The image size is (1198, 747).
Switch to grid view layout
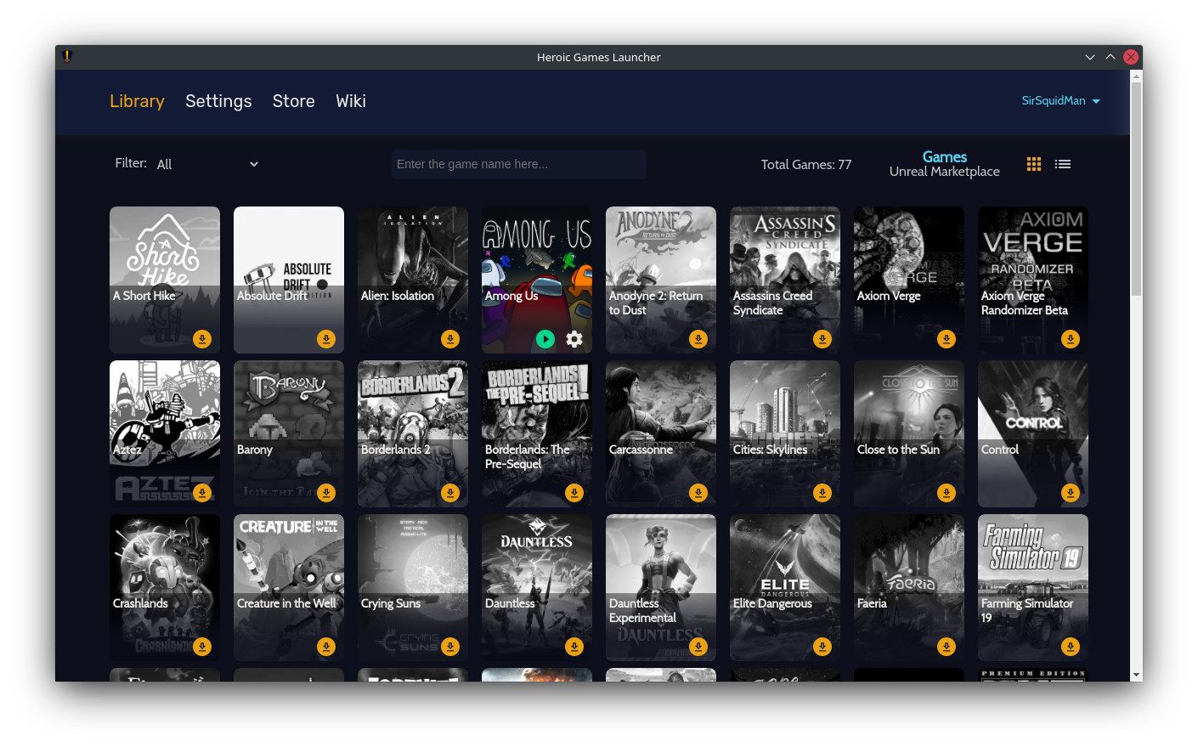pos(1034,164)
